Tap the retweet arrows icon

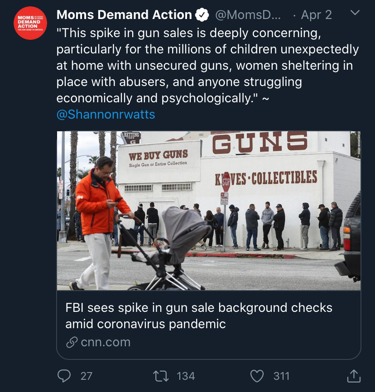[x=161, y=376]
